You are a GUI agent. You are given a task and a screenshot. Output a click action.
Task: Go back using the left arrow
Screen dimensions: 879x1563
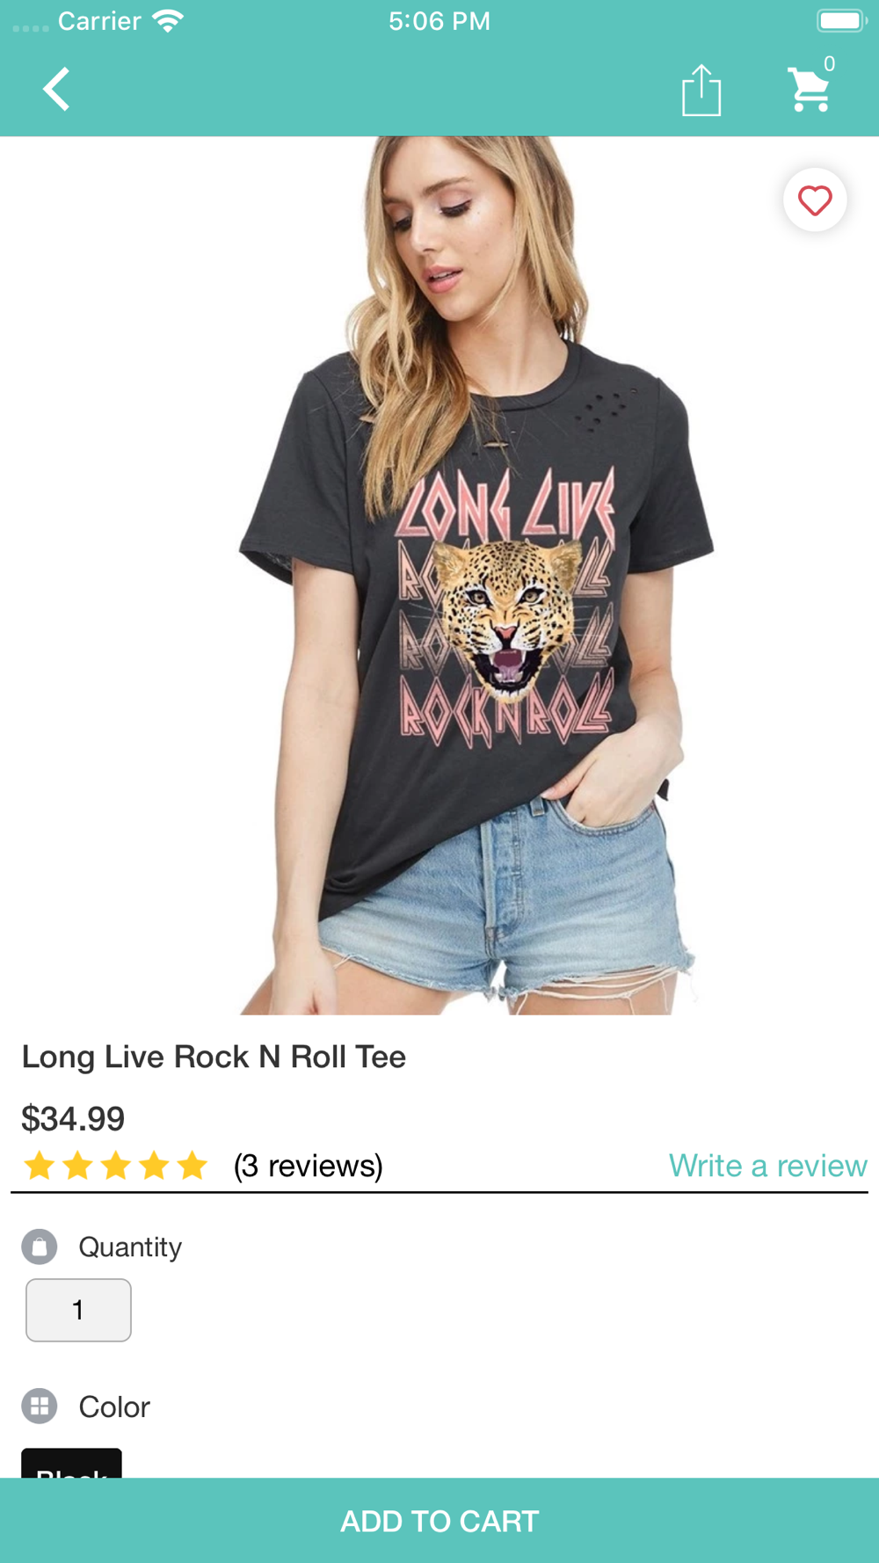pos(57,89)
